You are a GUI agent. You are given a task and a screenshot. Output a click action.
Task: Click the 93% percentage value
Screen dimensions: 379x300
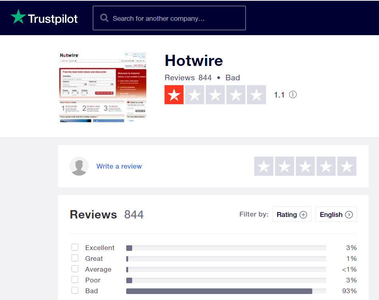pyautogui.click(x=349, y=291)
